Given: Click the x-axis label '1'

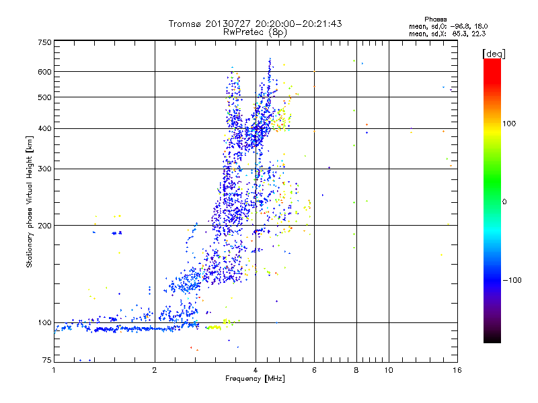Looking at the screenshot, I should coord(54,370).
